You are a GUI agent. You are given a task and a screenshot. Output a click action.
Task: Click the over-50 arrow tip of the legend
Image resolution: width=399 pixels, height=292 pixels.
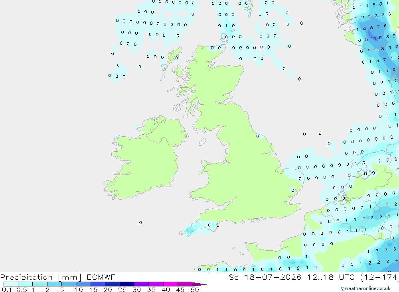199,284
